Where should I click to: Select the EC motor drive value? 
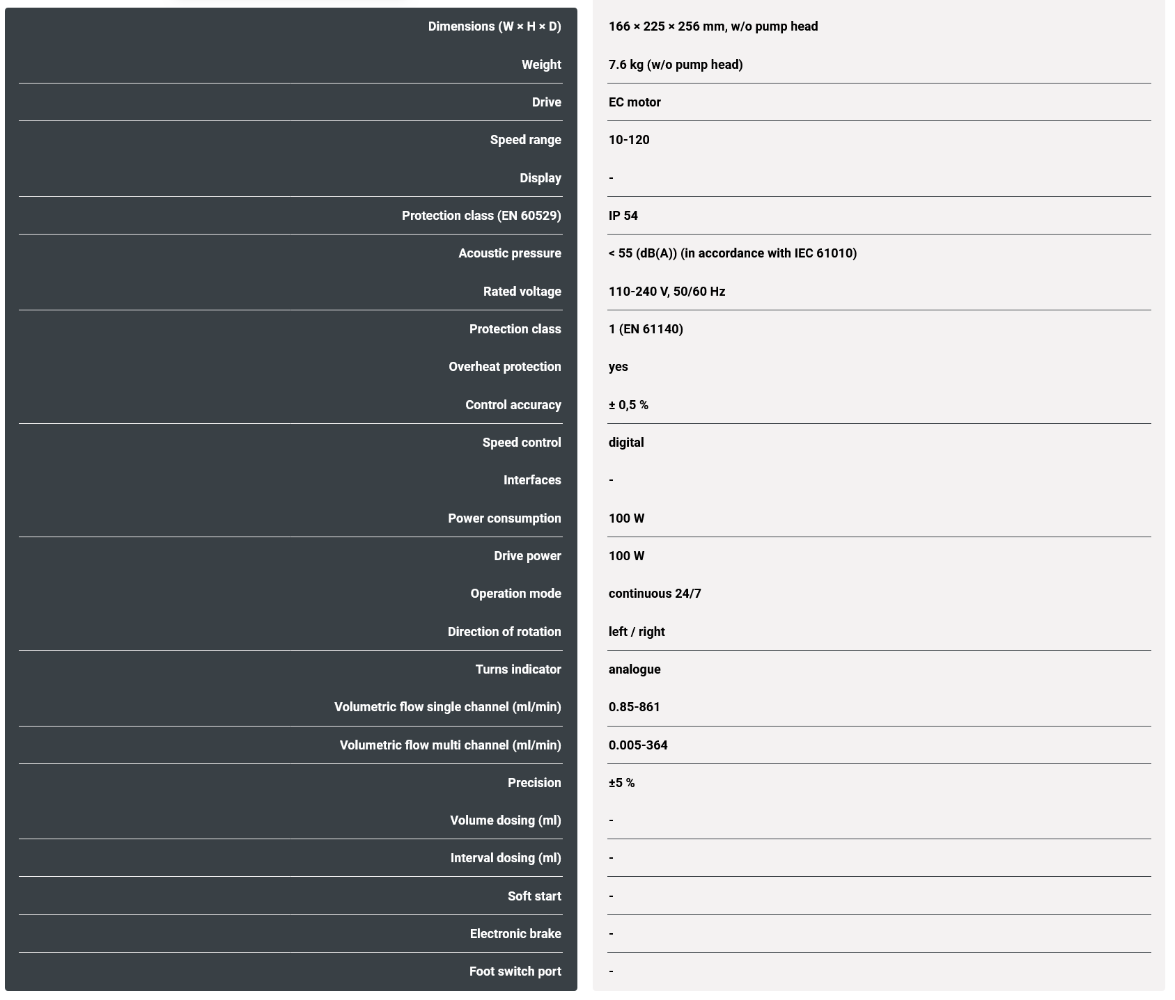tap(634, 102)
